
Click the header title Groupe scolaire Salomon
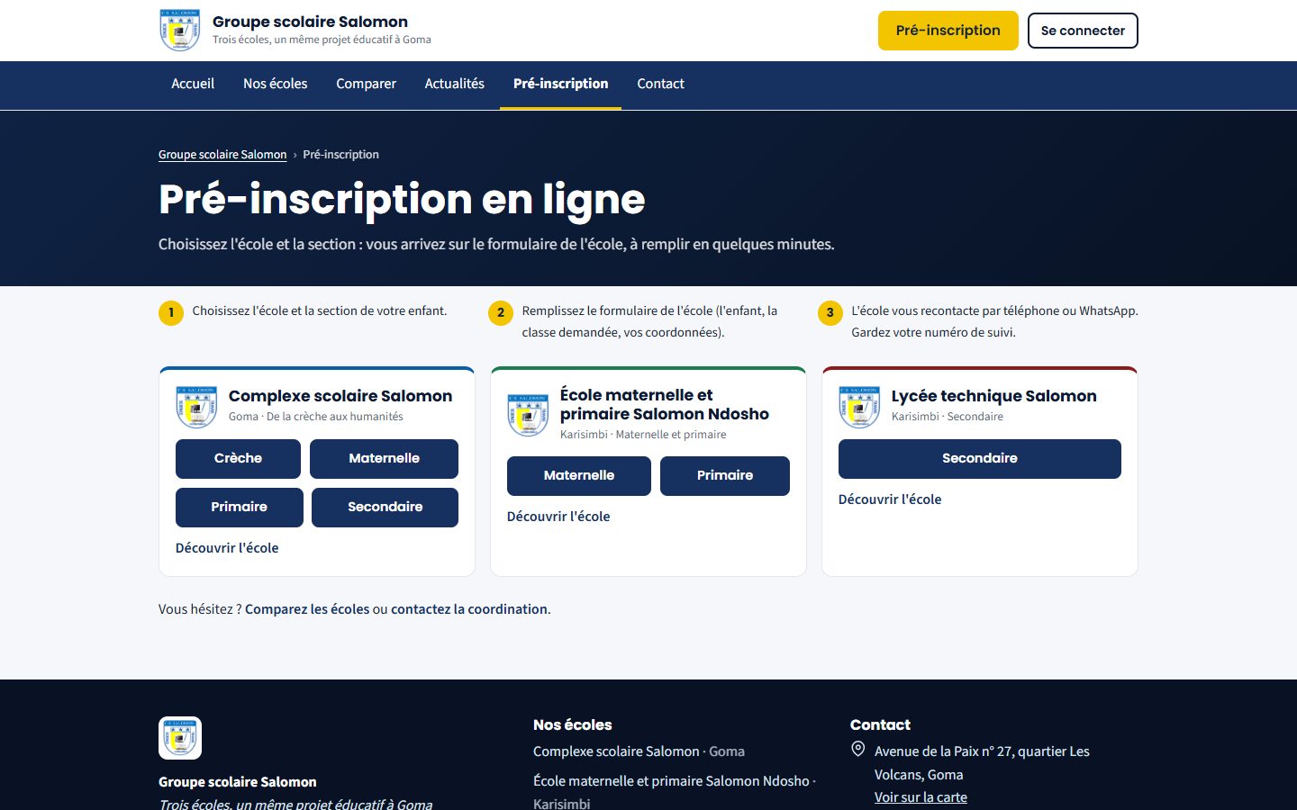click(310, 22)
